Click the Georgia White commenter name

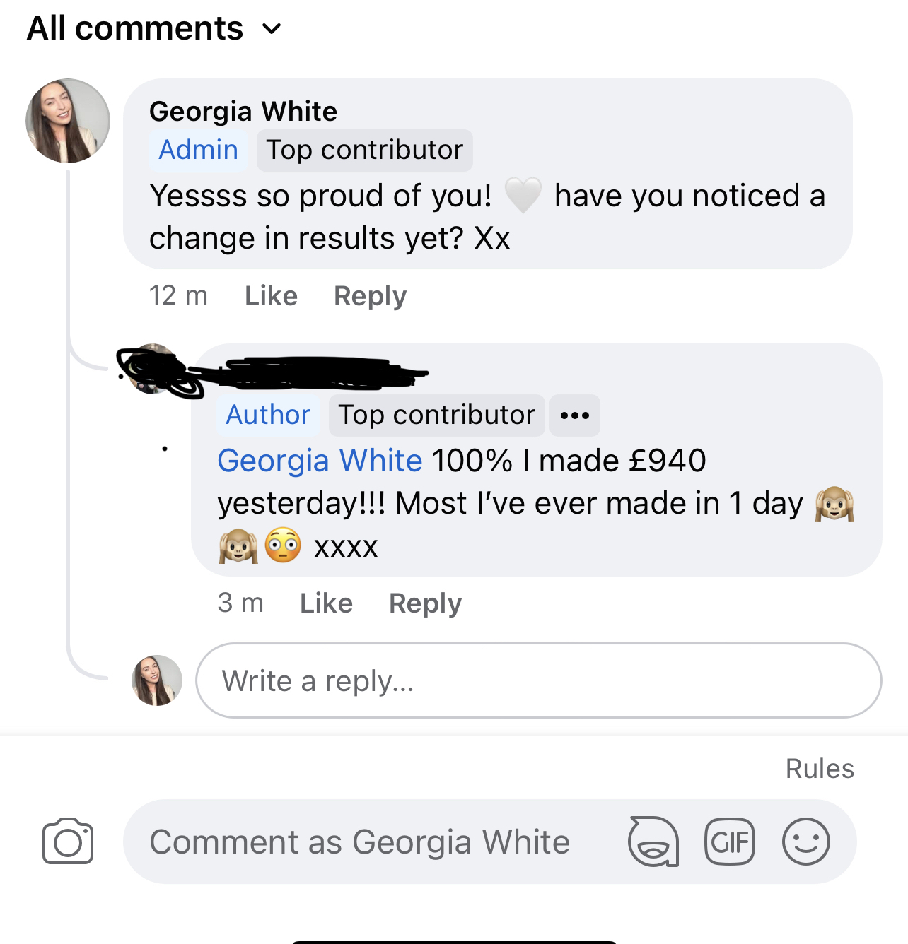click(x=243, y=112)
